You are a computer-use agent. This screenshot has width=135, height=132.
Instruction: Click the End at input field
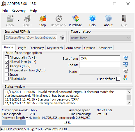[x=100, y=65]
